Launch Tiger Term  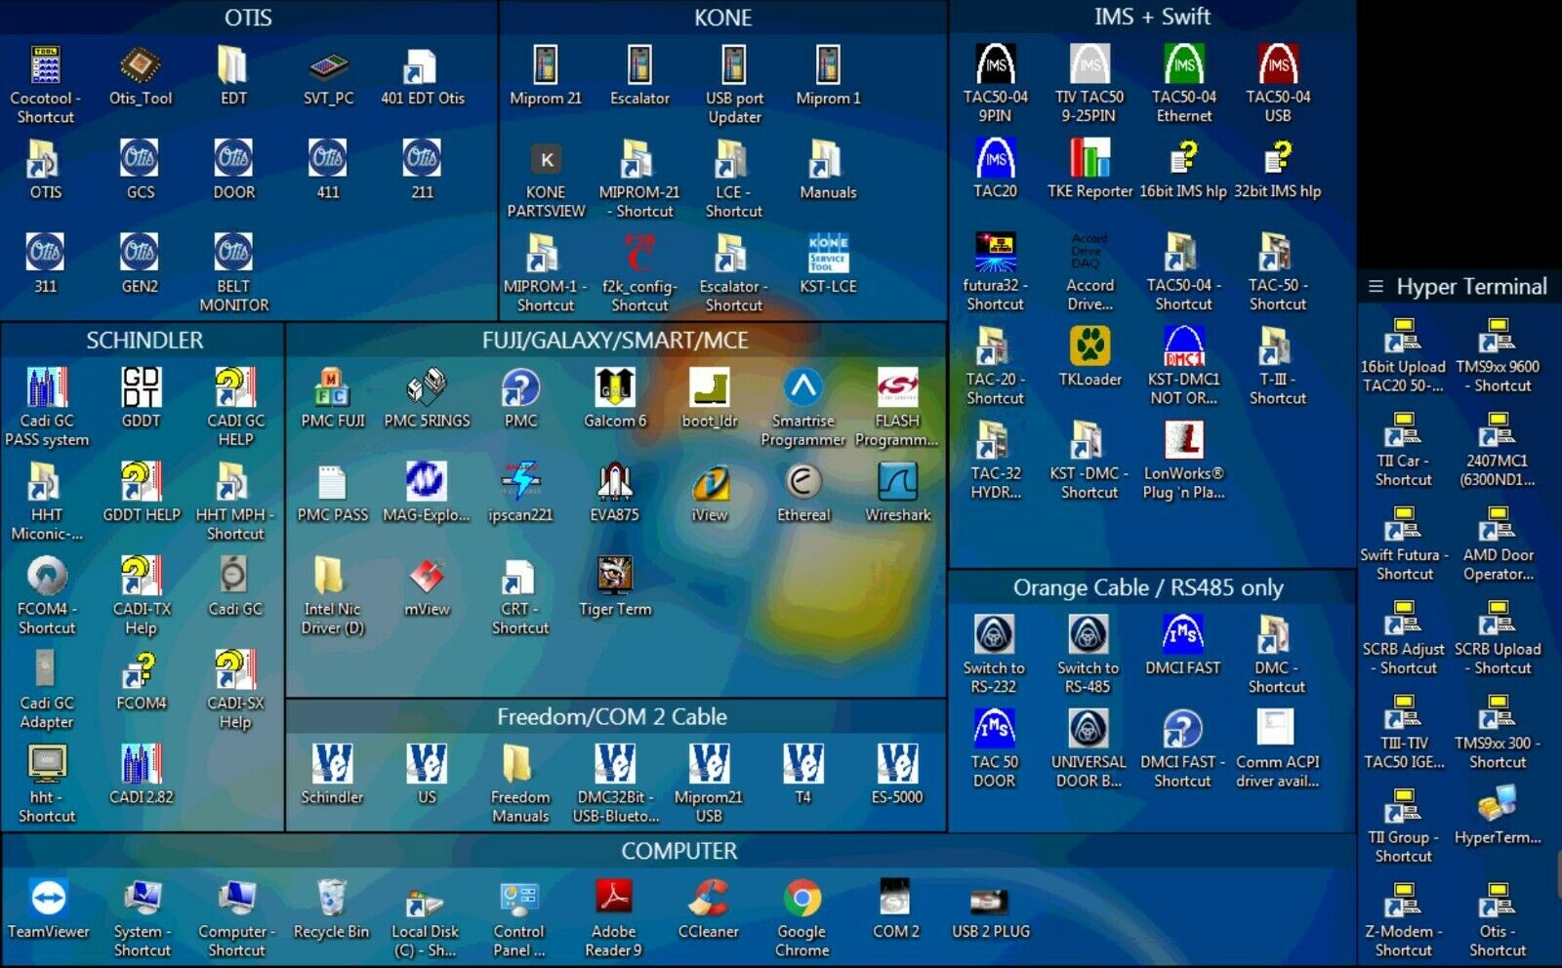[x=615, y=576]
